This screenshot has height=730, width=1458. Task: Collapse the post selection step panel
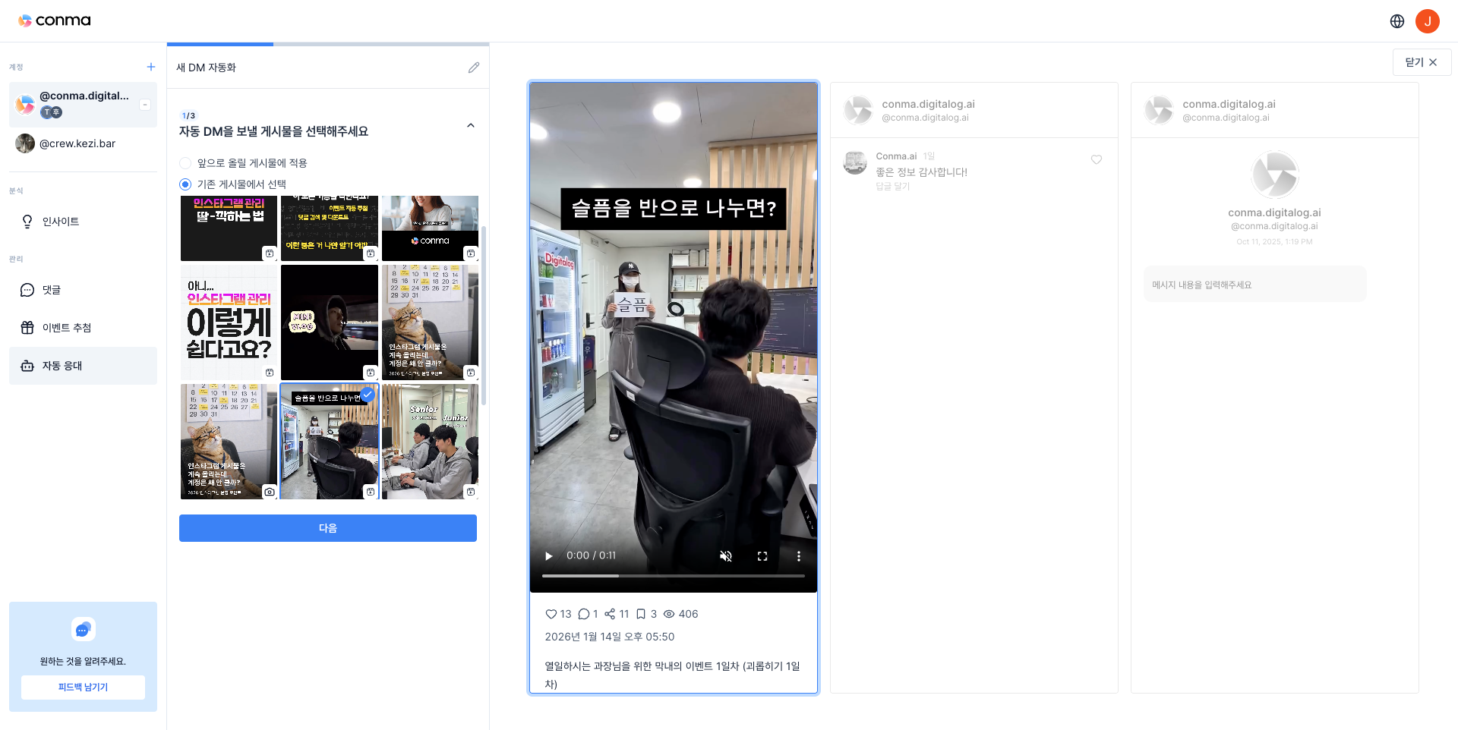coord(470,125)
